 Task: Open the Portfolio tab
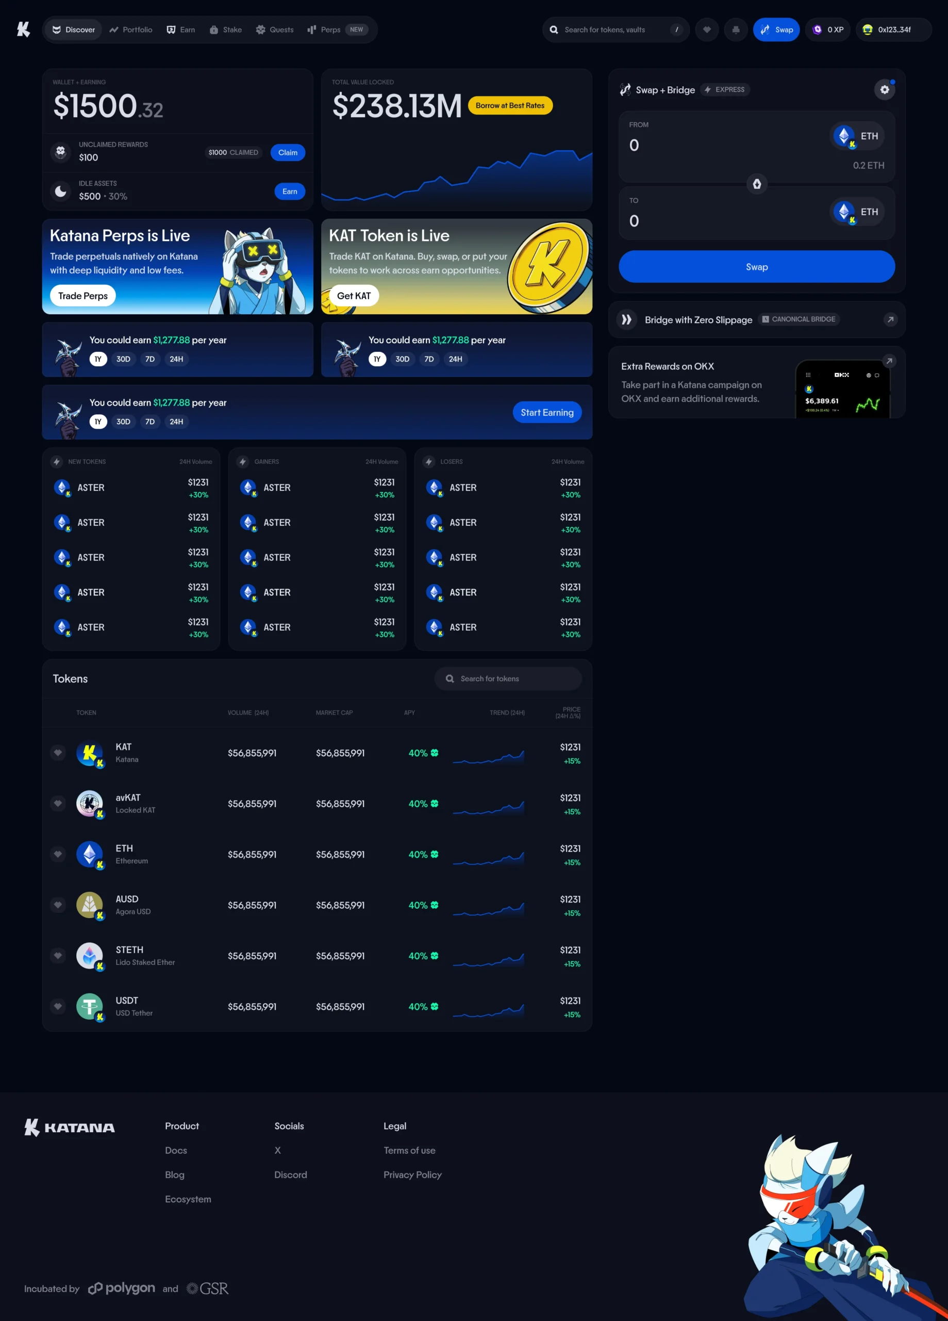[x=130, y=30]
